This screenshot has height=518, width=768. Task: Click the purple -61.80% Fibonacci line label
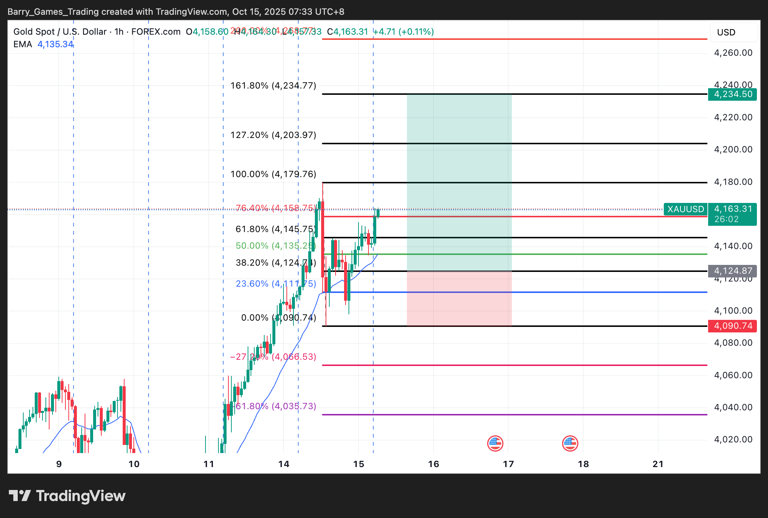[x=276, y=406]
